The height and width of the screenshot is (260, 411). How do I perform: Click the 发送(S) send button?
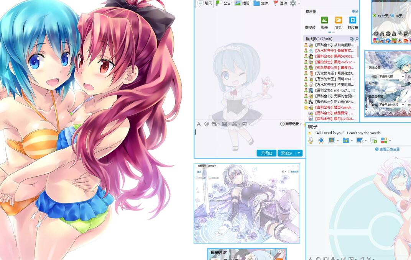(x=286, y=153)
